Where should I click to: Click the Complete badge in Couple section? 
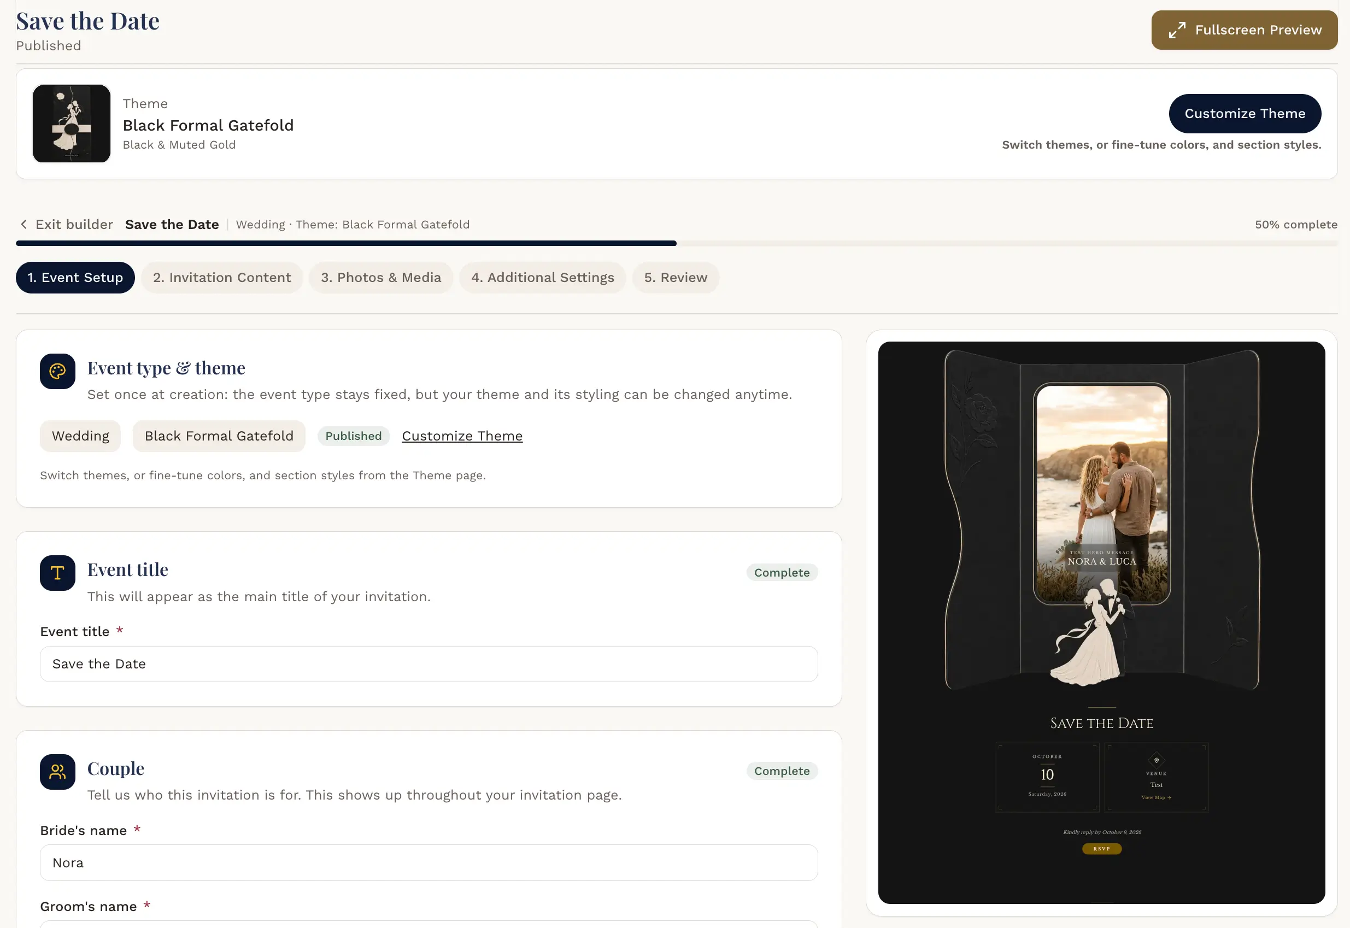[x=782, y=771]
